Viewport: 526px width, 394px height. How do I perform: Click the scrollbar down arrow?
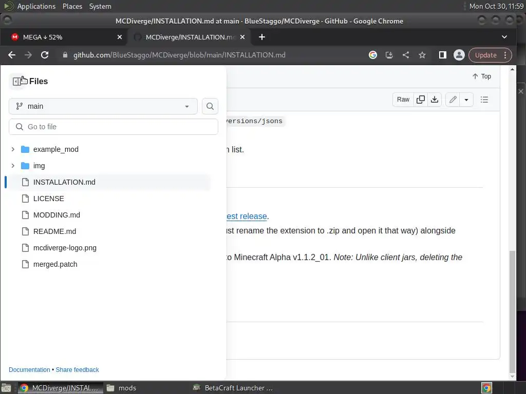pos(512,377)
